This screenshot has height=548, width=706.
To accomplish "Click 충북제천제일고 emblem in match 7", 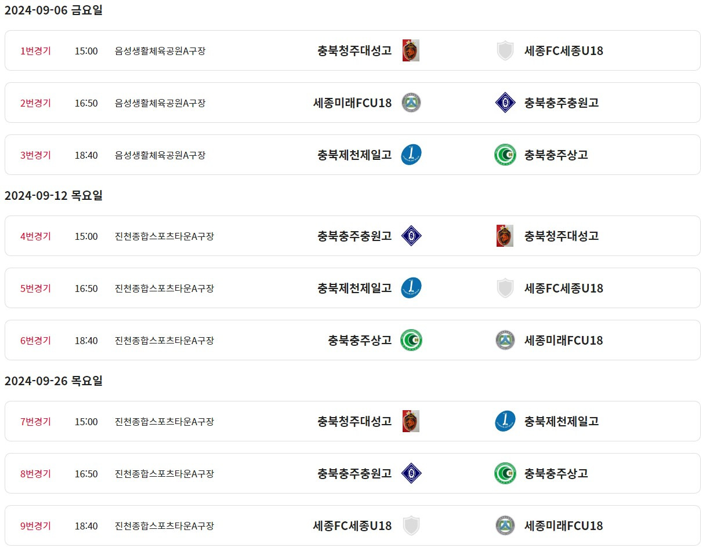I will pyautogui.click(x=505, y=421).
